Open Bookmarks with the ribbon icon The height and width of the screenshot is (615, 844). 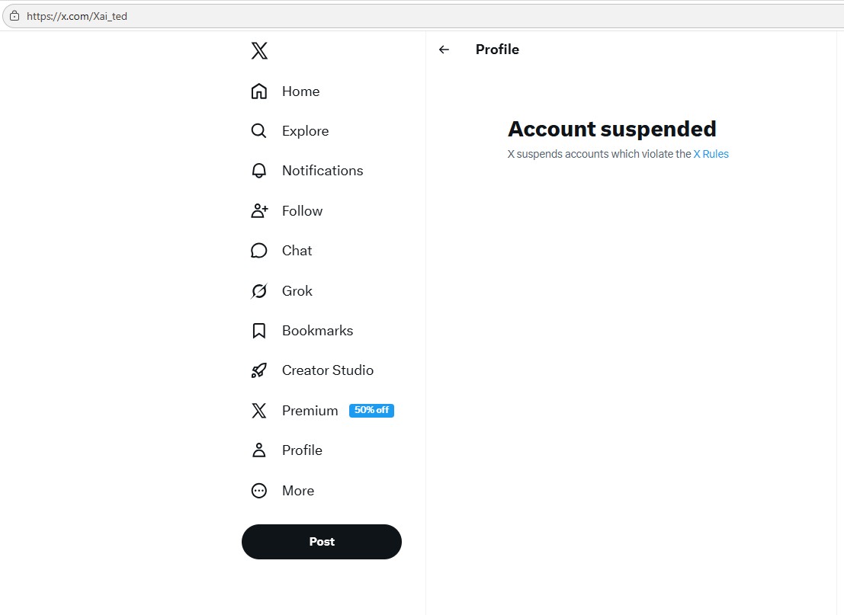coord(259,330)
